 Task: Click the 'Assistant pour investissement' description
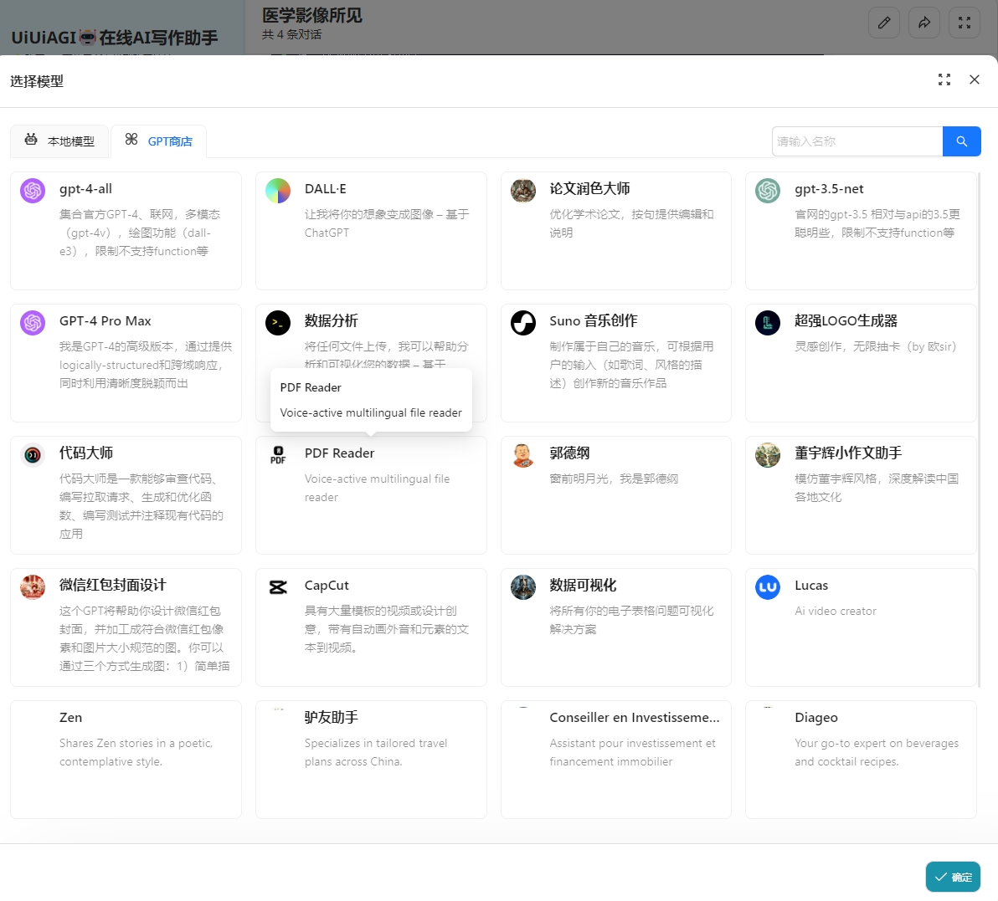pos(633,752)
